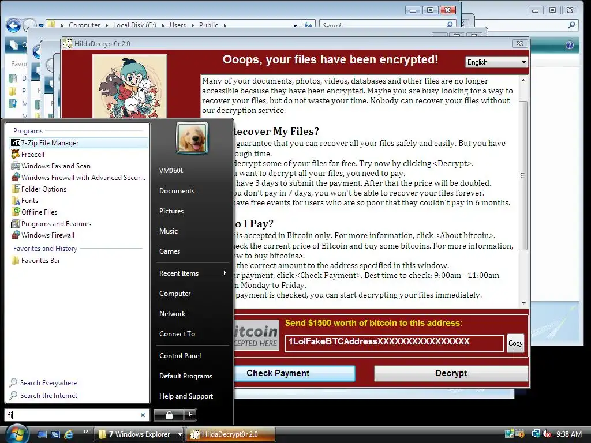591x443 pixels.
Task: Click the Decrypt button
Action: pos(451,373)
